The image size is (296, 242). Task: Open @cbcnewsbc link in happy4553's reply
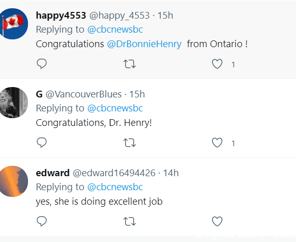pyautogui.click(x=115, y=30)
